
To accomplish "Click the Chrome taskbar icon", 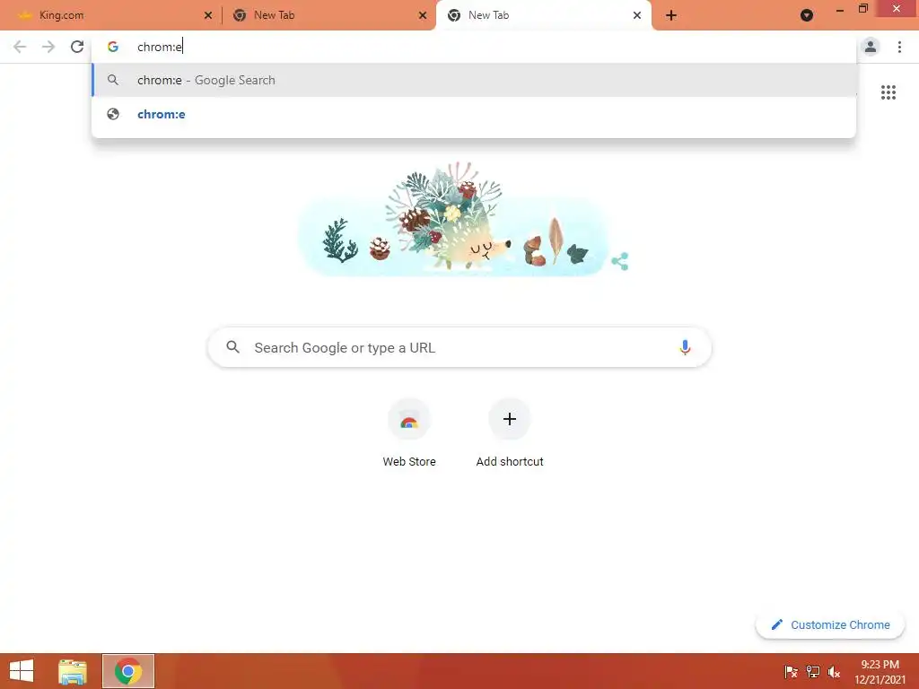I will pyautogui.click(x=128, y=671).
